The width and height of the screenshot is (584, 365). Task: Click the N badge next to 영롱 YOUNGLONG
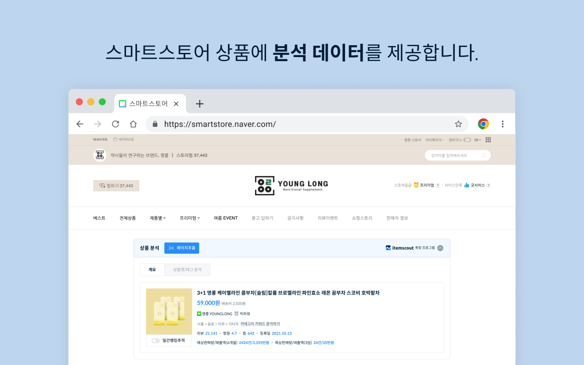(199, 313)
